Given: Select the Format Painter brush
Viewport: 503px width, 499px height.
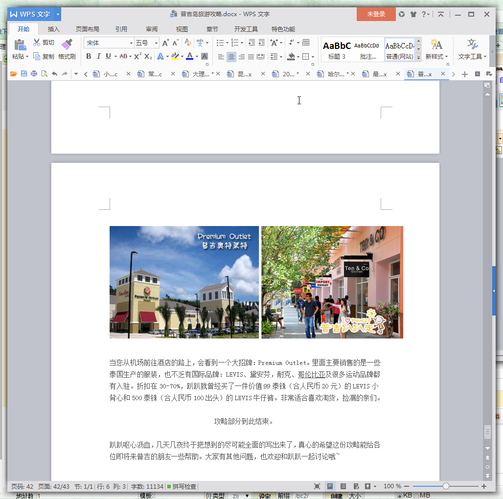Looking at the screenshot, I should pyautogui.click(x=67, y=44).
